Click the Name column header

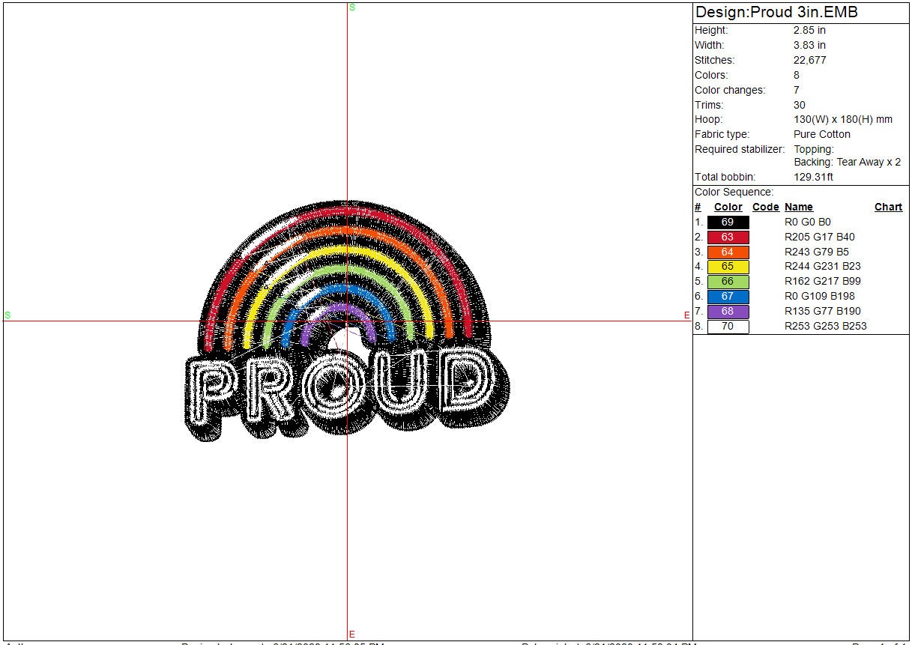click(x=798, y=208)
